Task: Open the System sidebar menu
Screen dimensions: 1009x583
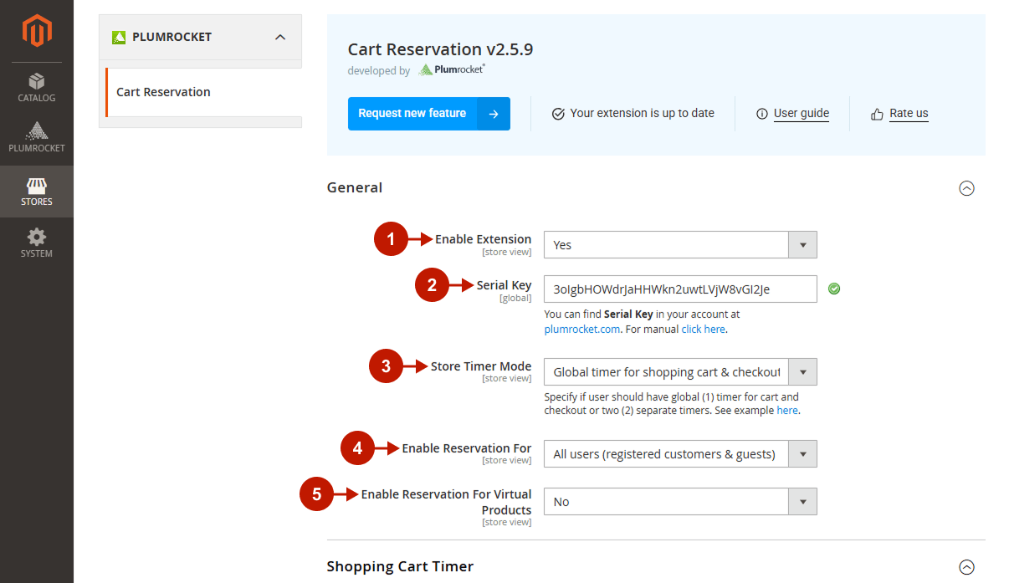Action: tap(37, 243)
